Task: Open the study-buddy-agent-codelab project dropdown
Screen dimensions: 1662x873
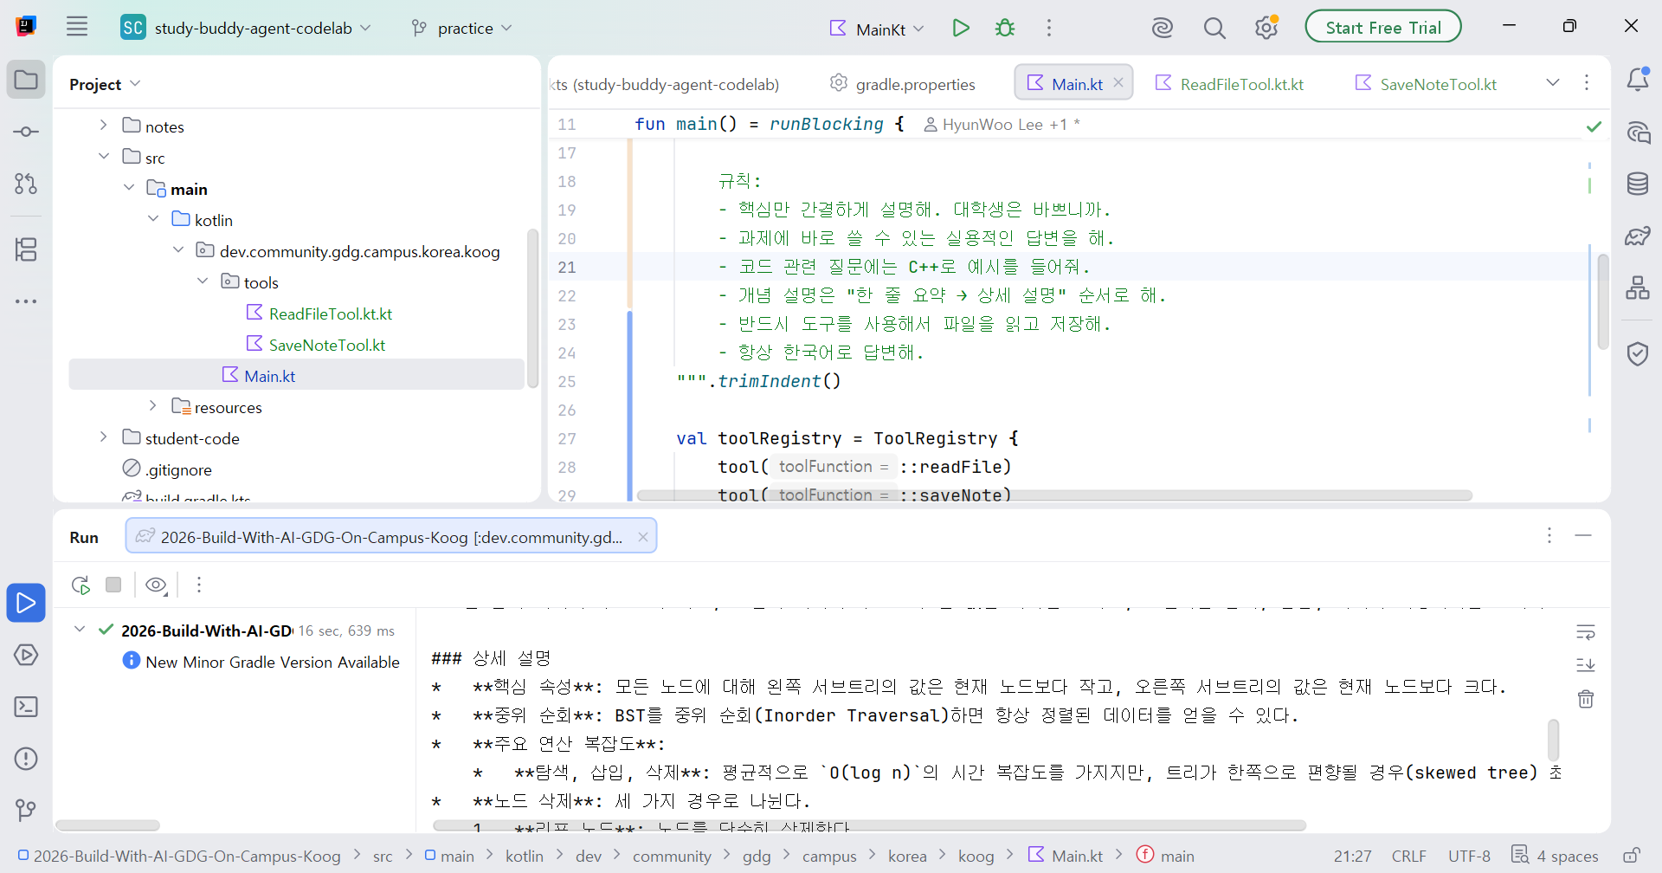Action: click(247, 28)
